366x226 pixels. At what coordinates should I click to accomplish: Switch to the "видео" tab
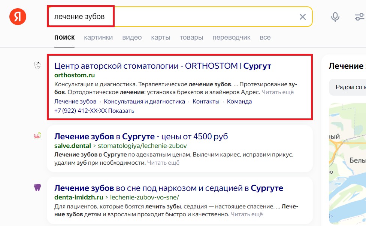coord(132,37)
